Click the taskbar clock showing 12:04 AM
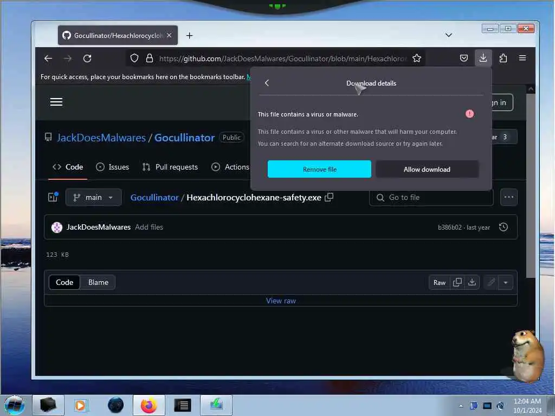555x416 pixels. point(527,405)
